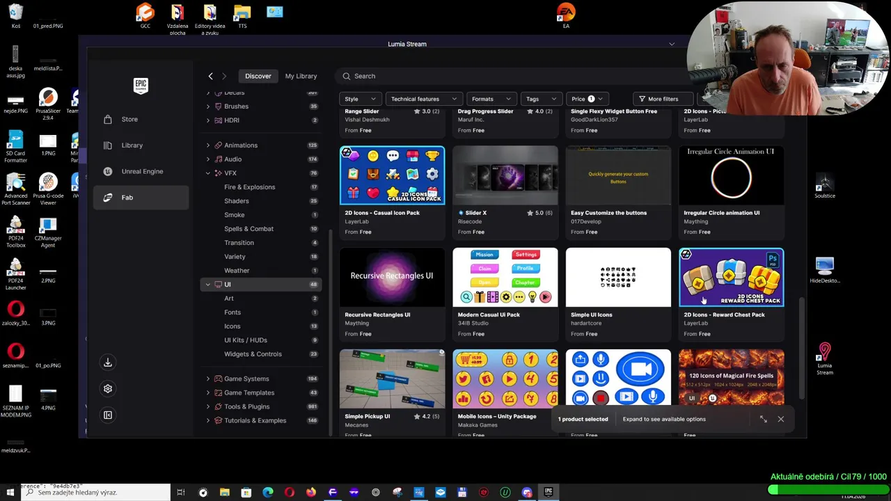Select the Shaders subcategory

click(x=237, y=201)
